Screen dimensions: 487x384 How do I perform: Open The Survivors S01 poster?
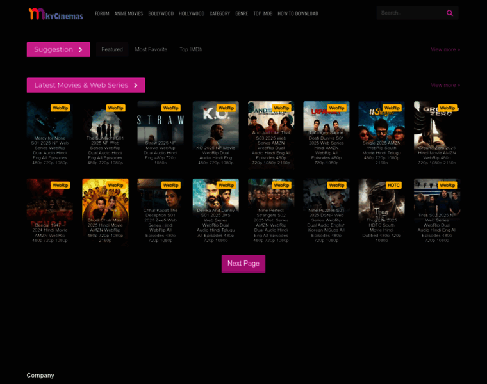pos(105,135)
